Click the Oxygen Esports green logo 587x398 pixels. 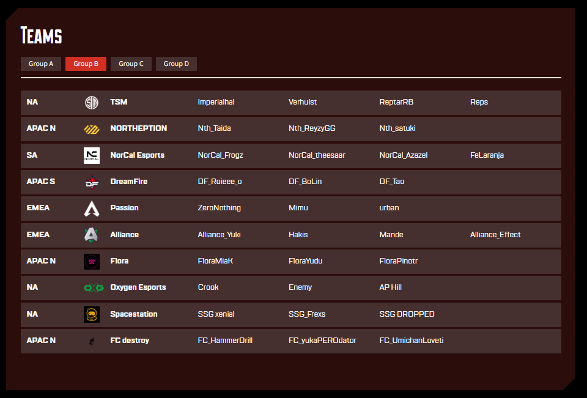coord(94,288)
